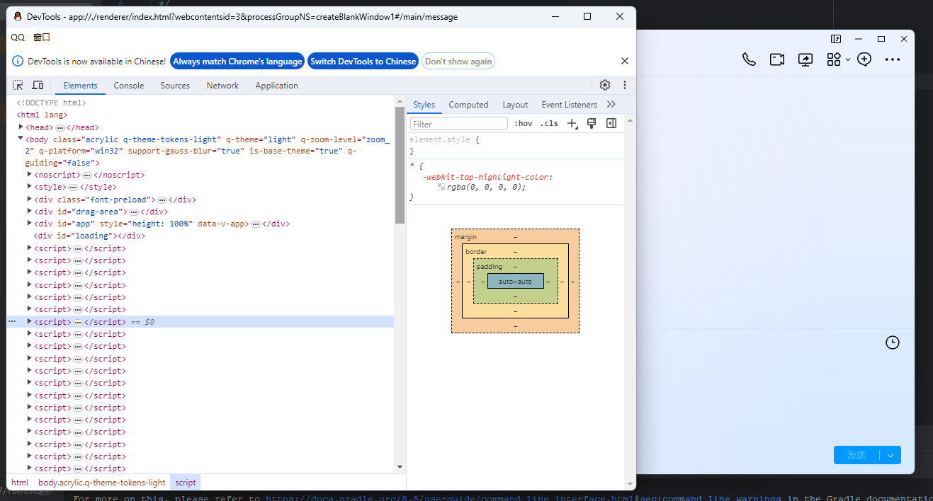The image size is (933, 501).
Task: Expand the style element
Action: point(30,187)
